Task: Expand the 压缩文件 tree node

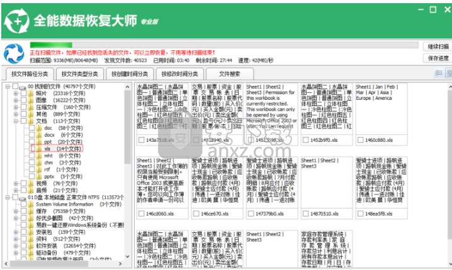Action: click(16, 107)
